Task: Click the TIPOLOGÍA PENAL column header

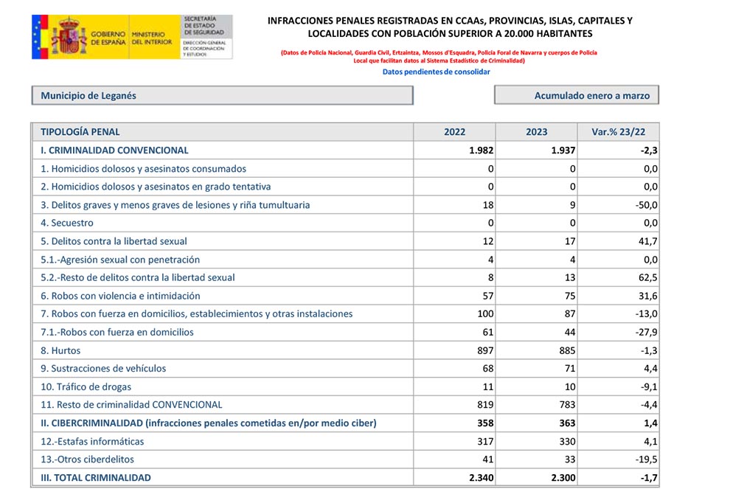Action: pyautogui.click(x=80, y=132)
